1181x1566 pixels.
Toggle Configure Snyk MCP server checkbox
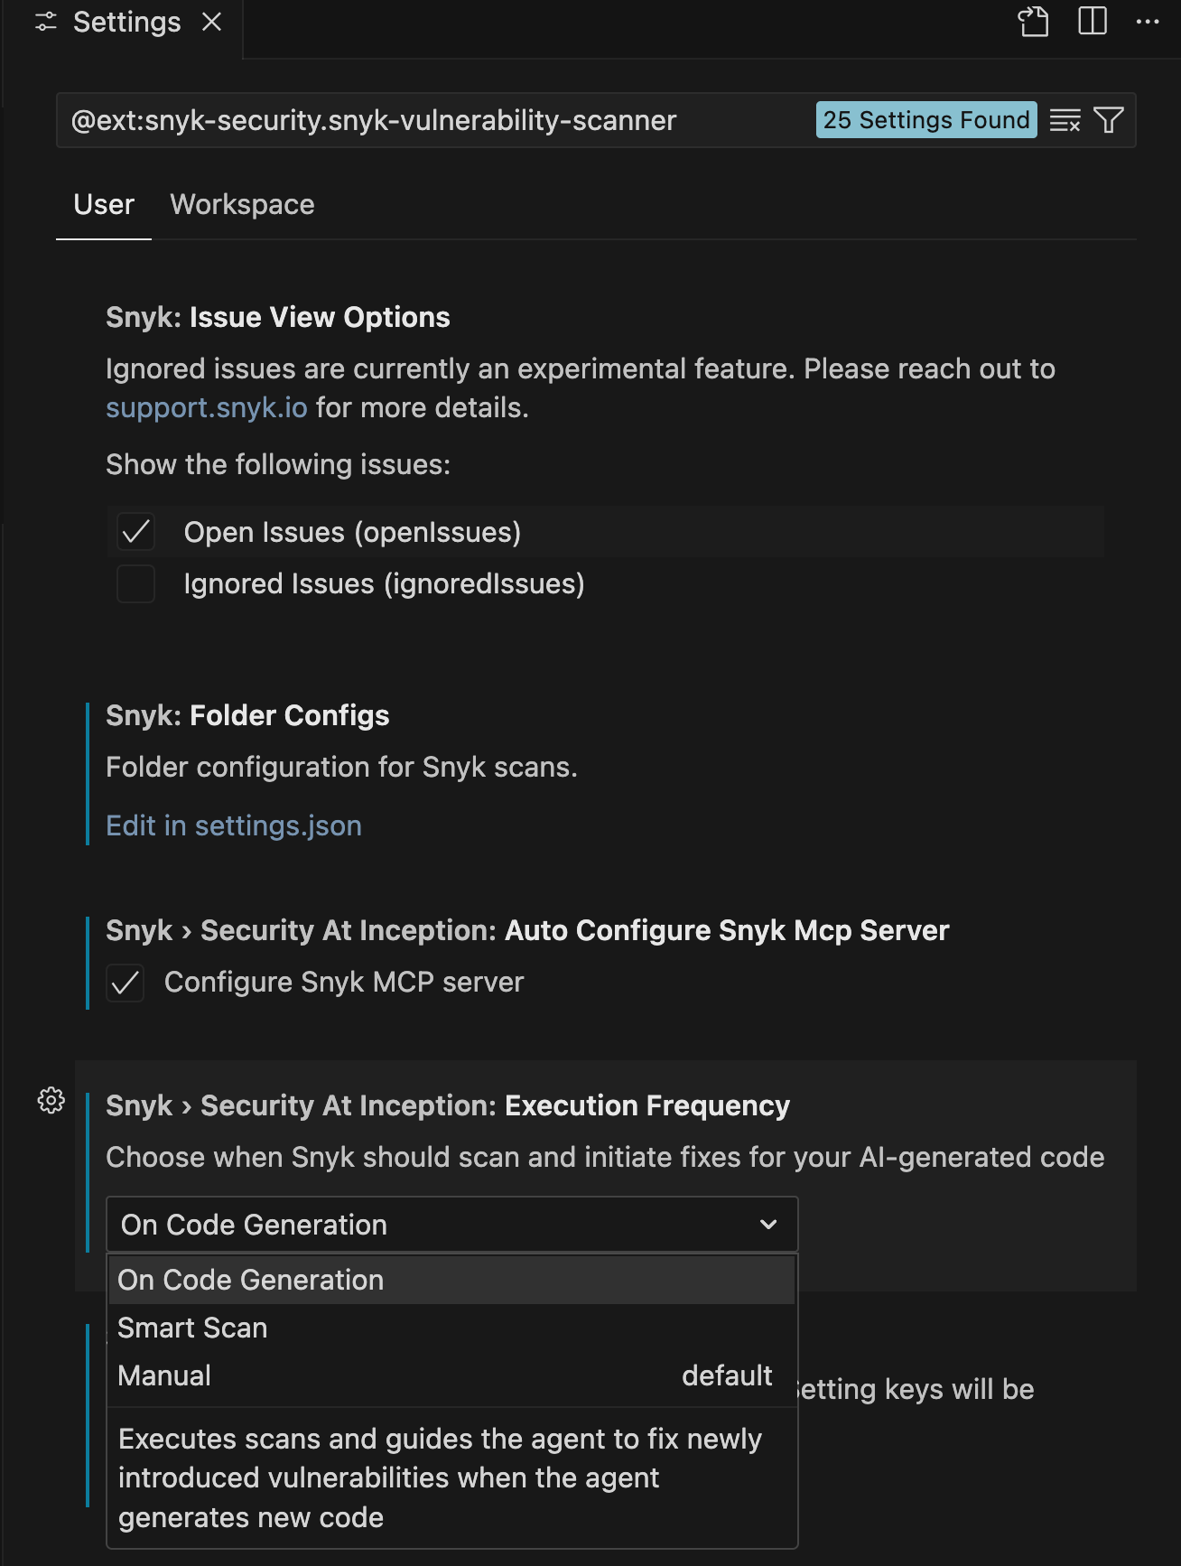(126, 983)
